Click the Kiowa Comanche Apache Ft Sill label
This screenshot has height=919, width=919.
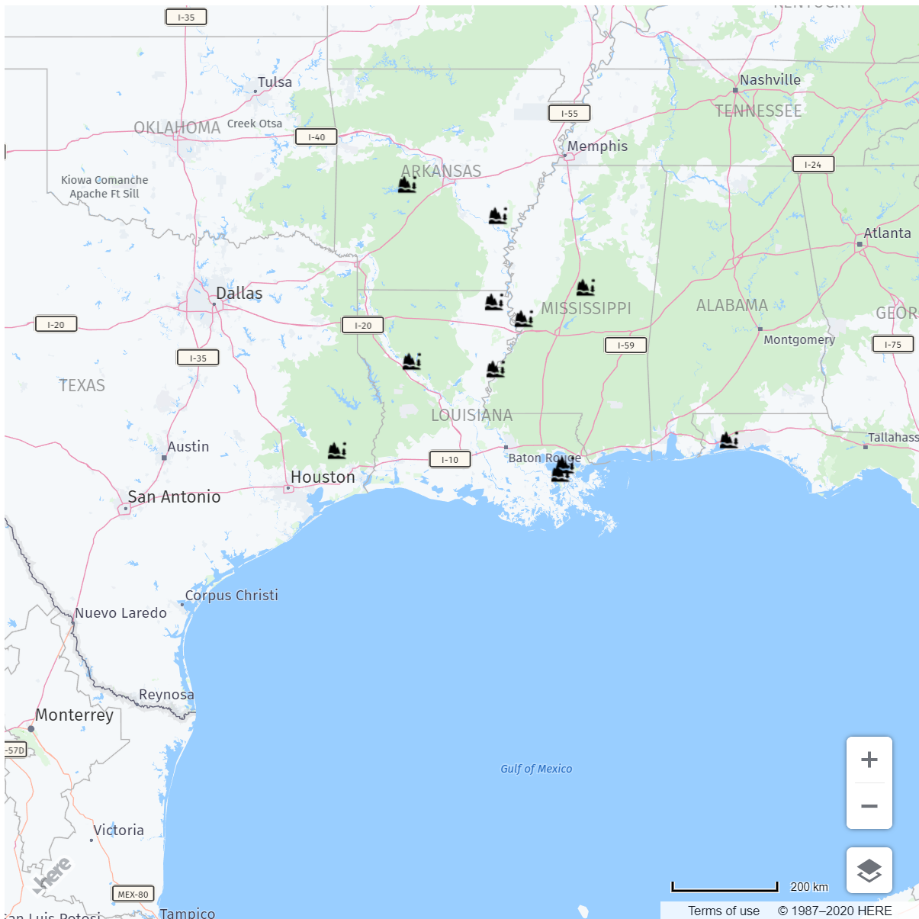coord(104,187)
